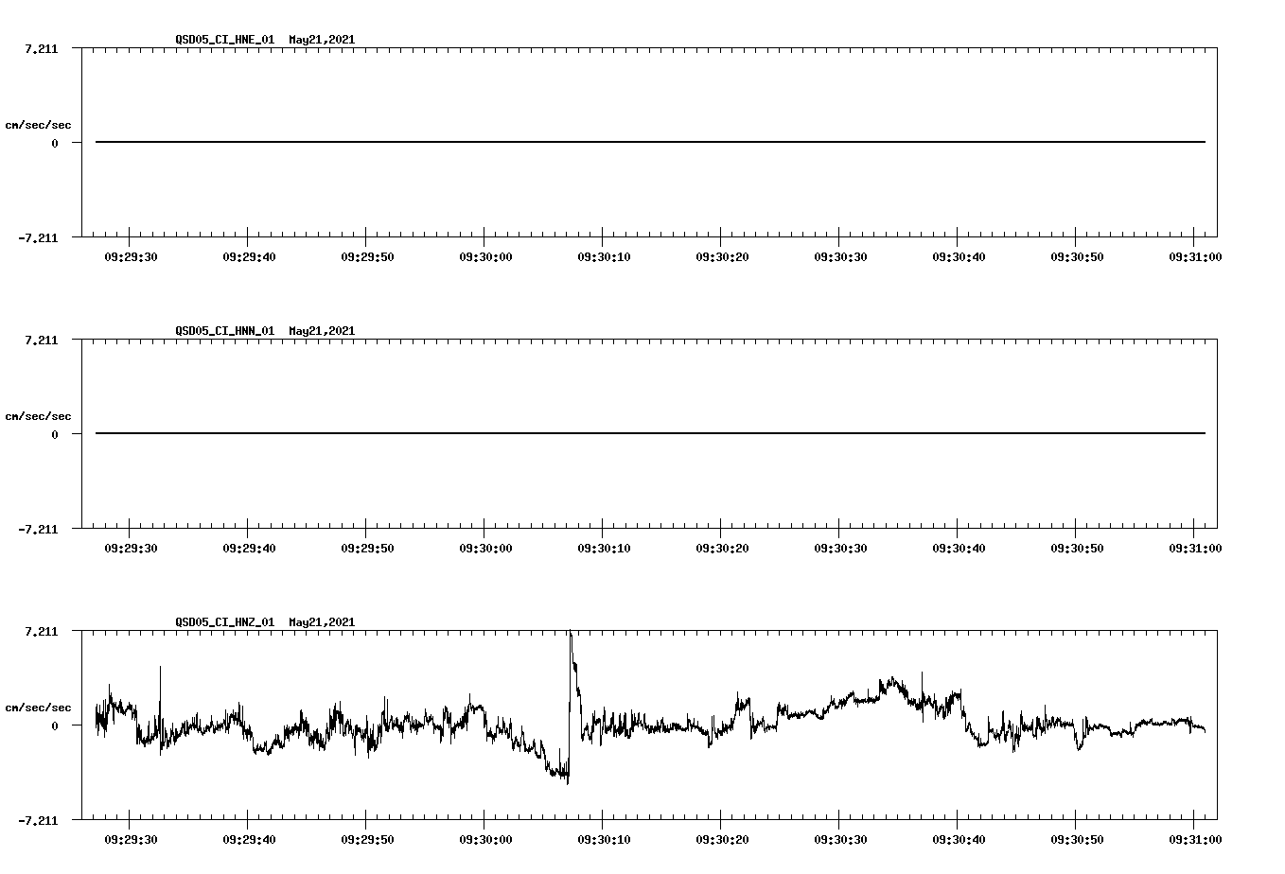Click 09:29:50 time label under HNE plot
The image size is (1285, 874).
click(367, 256)
